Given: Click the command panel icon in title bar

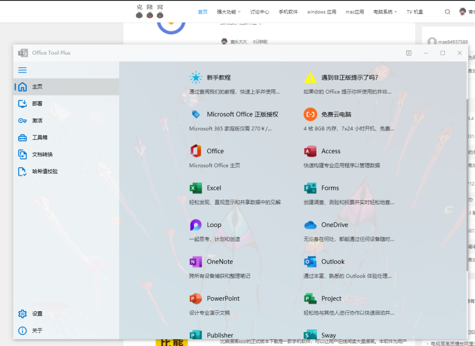Looking at the screenshot, I should point(409,53).
